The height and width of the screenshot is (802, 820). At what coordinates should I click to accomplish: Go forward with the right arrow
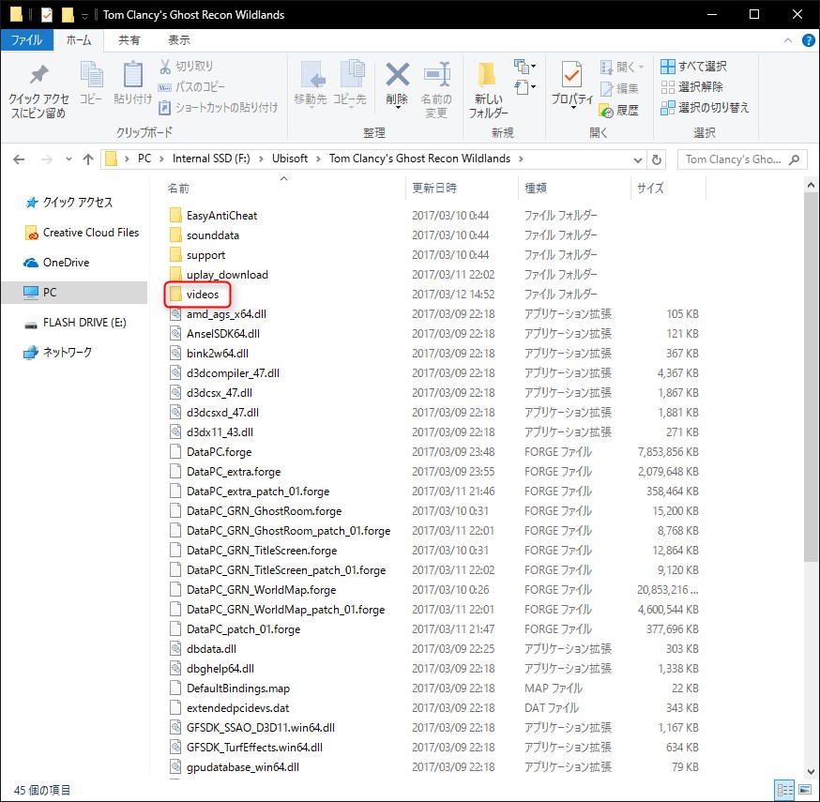pos(47,159)
